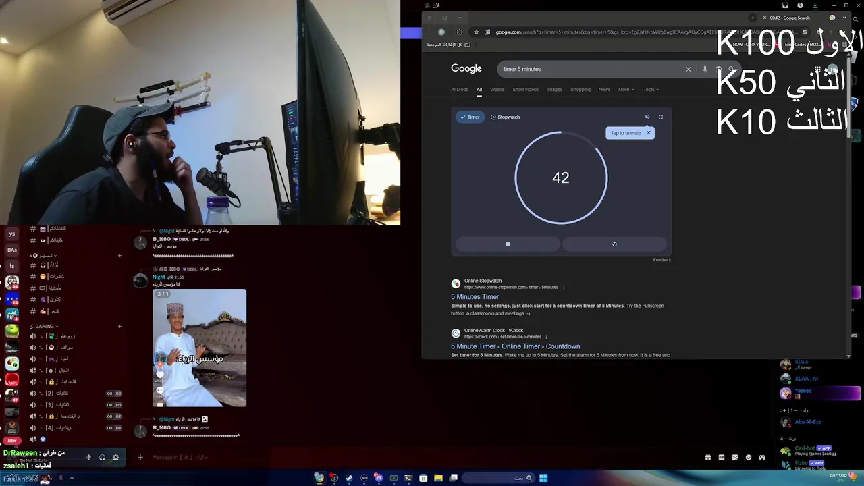The width and height of the screenshot is (864, 486).
Task: Click the taskbar search box
Action: coord(498,478)
